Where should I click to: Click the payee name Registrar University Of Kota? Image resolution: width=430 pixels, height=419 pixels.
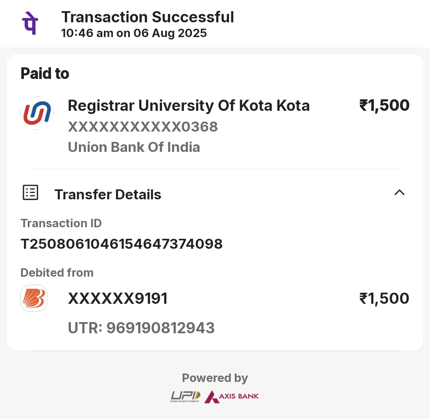coord(188,106)
